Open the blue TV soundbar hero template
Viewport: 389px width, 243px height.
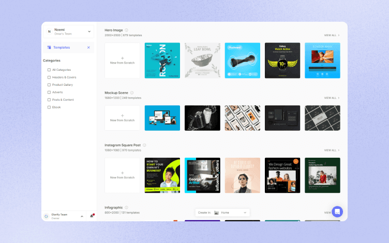tap(322, 60)
